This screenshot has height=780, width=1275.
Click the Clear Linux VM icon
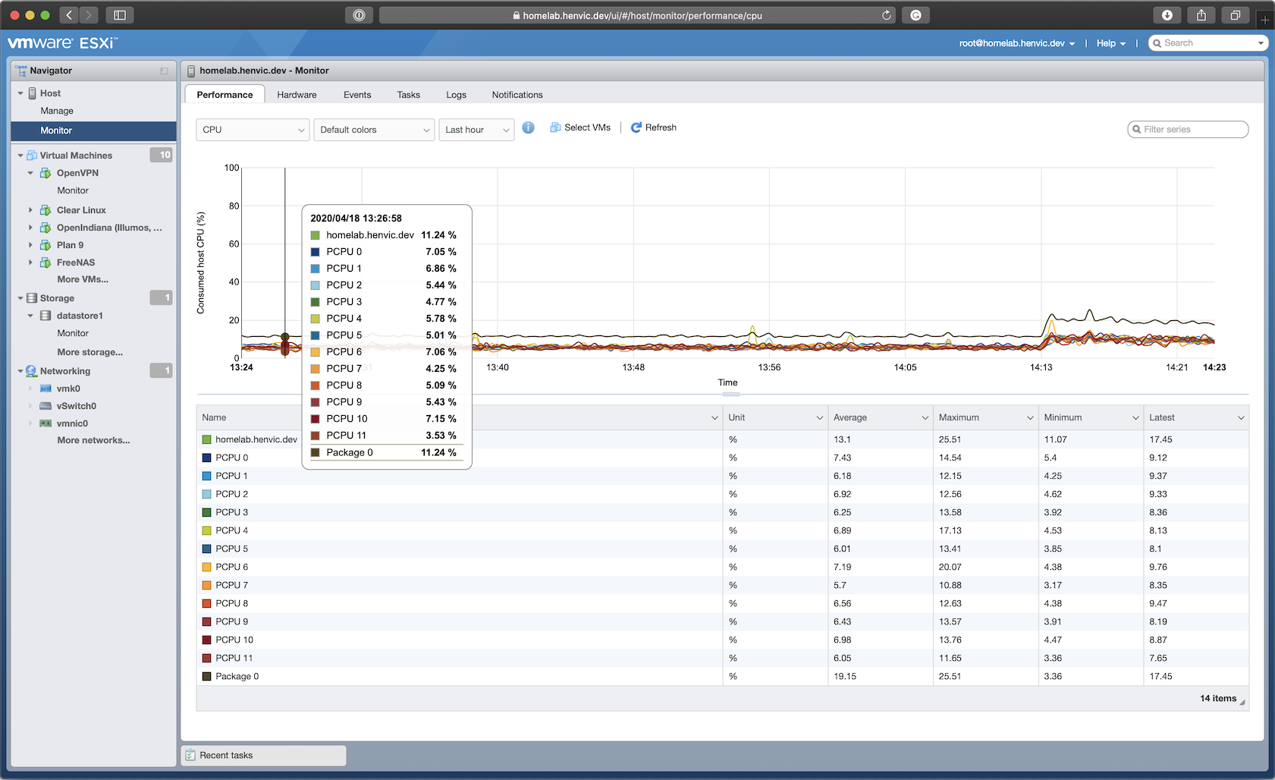(46, 210)
